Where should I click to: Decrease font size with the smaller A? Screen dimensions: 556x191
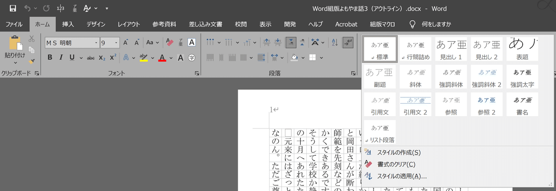pos(137,43)
